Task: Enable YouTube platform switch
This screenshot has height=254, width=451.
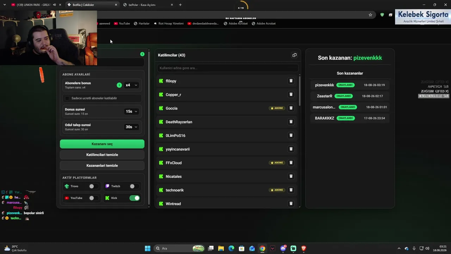Action: tap(94, 198)
